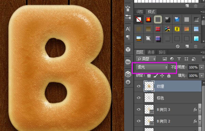Switch to the 通道 tab

151,52
